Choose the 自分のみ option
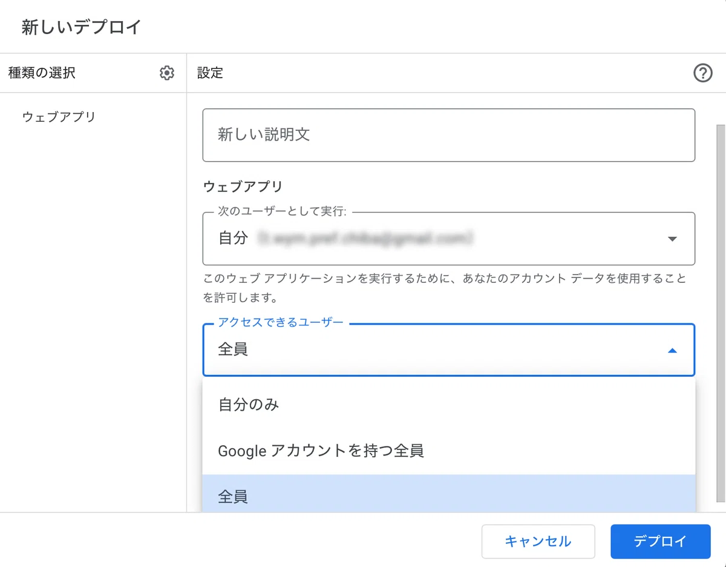The width and height of the screenshot is (726, 567). click(x=448, y=405)
